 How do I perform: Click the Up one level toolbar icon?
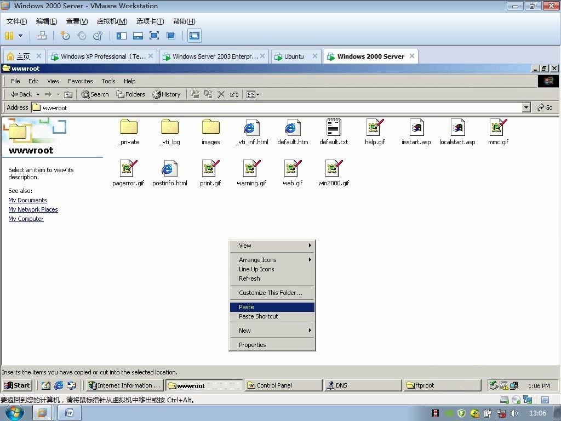tap(68, 94)
